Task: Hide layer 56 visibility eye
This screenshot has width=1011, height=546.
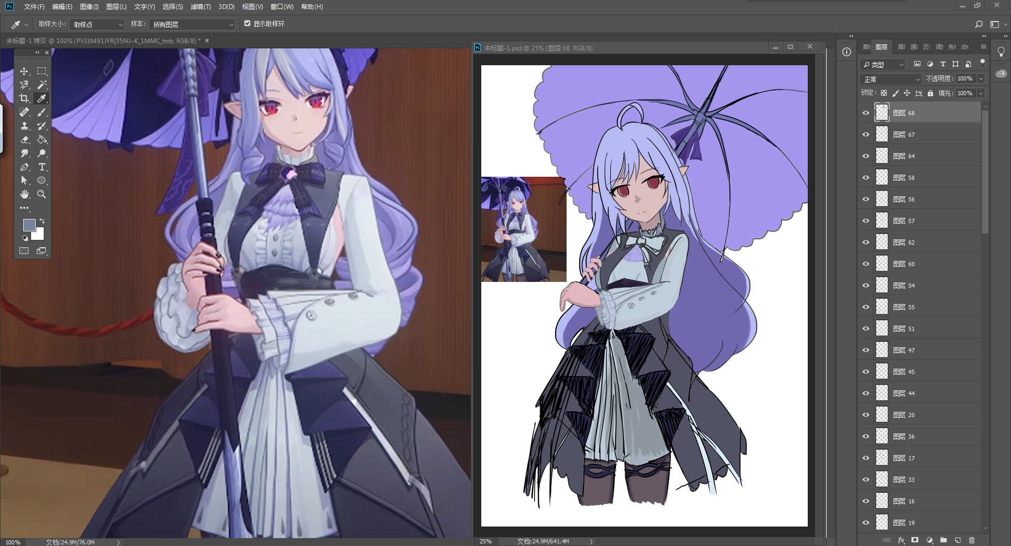Action: tap(866, 199)
